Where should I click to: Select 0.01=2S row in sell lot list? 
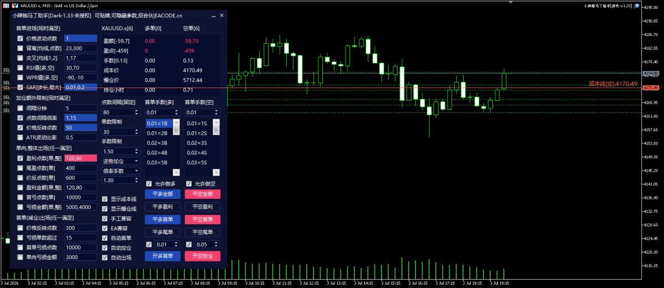199,133
